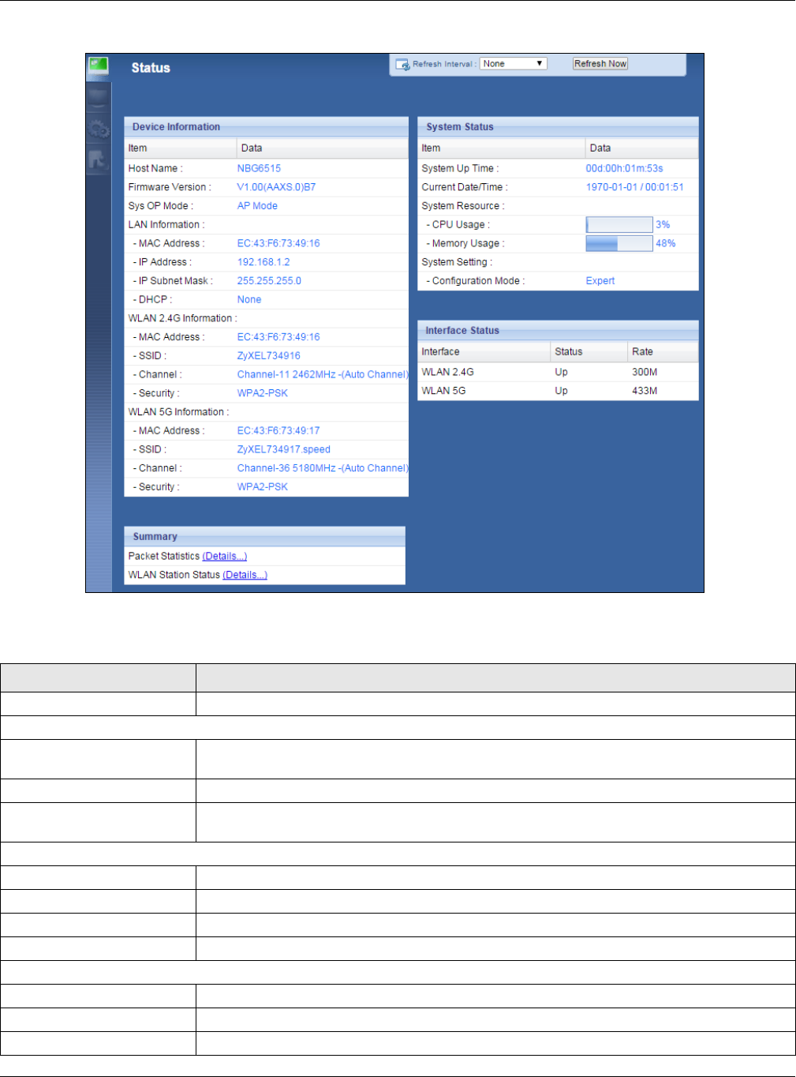Open the Status page via green monitor icon

(99, 66)
